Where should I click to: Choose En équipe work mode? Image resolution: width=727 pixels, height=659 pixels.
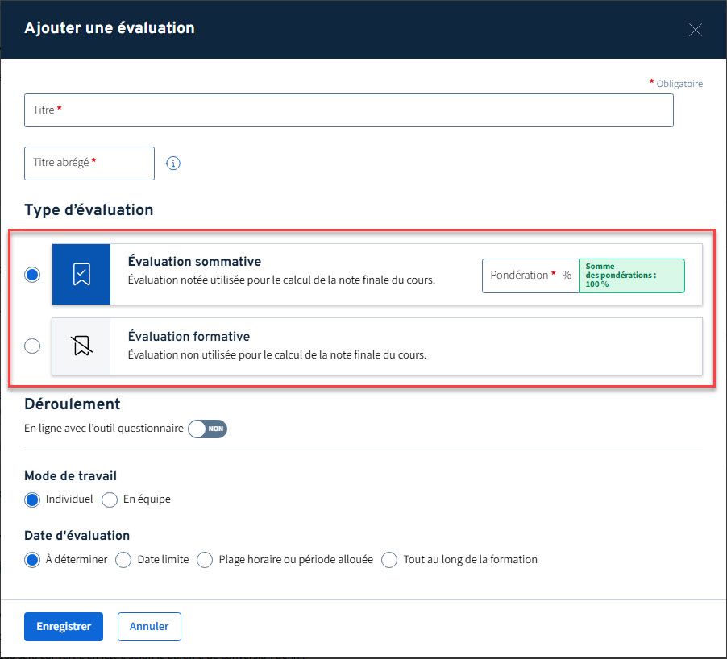(109, 499)
